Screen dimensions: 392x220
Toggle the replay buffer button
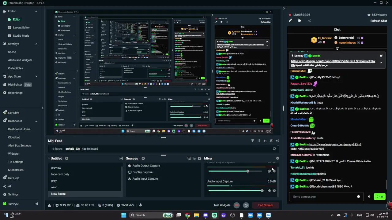246,205
